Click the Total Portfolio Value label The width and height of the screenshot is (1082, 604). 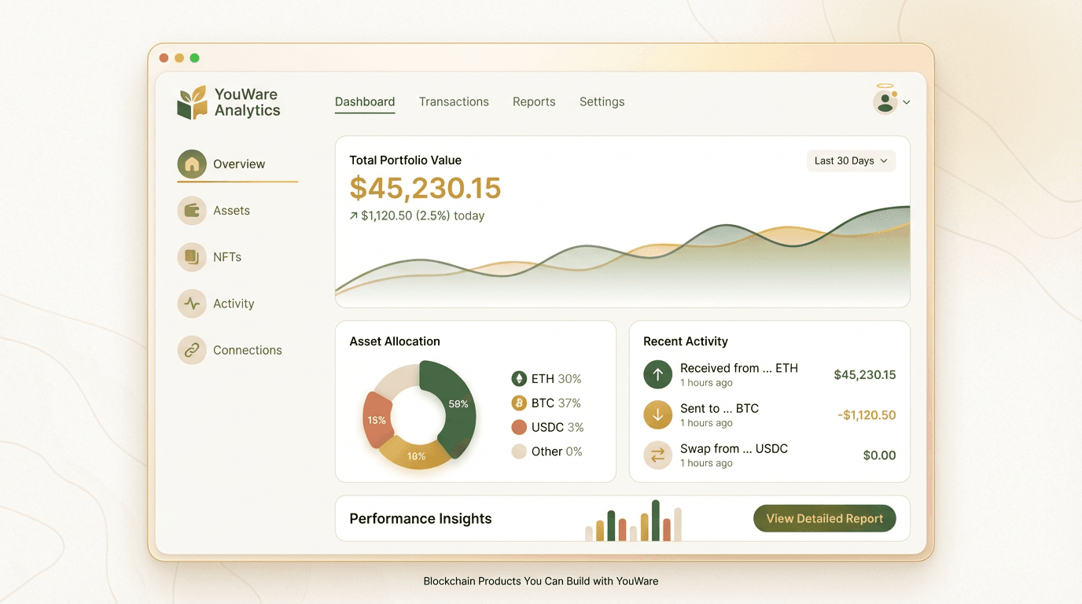[406, 160]
